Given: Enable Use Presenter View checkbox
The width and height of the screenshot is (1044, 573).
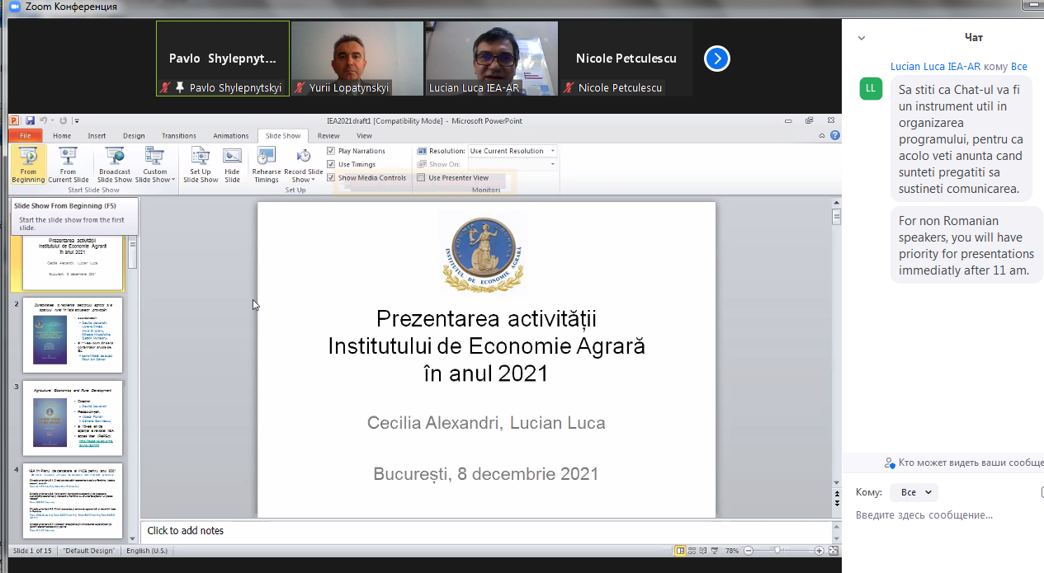Looking at the screenshot, I should tap(421, 177).
